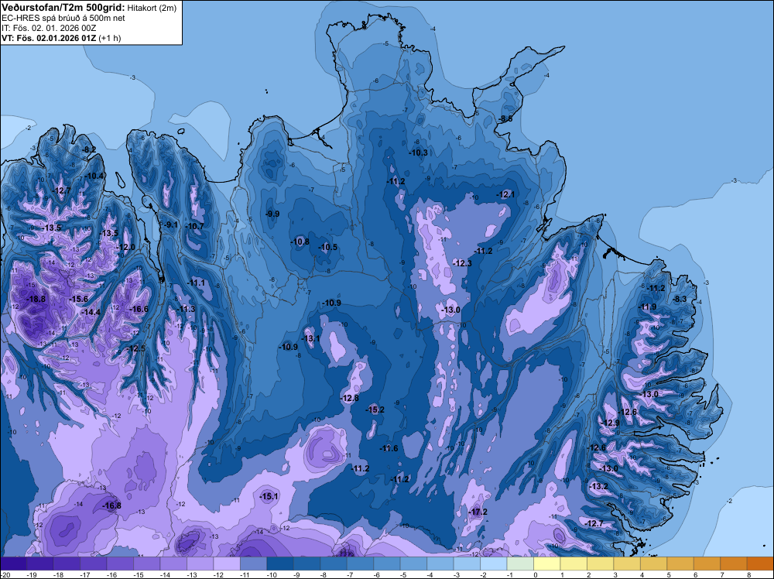
Task: Pick the legend swatch labeled -20
Action: 13,564
